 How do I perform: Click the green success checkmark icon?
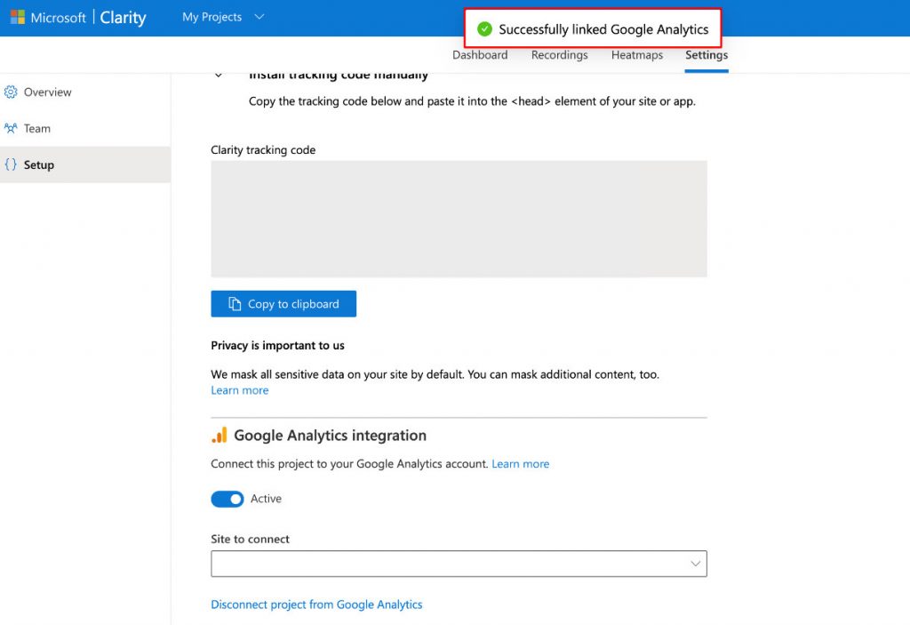coord(484,29)
